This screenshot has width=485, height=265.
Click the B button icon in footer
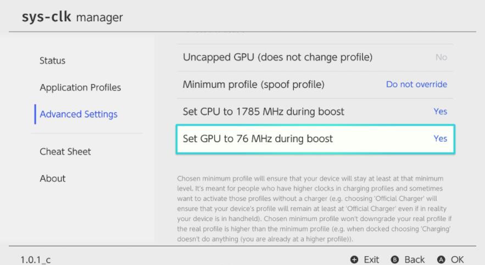(395, 259)
